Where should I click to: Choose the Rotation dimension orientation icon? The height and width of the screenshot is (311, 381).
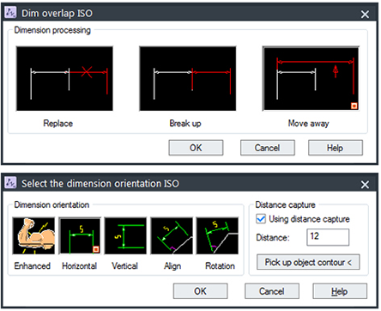pos(217,235)
